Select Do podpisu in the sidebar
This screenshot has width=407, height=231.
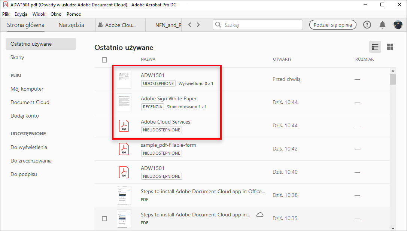[24, 174]
